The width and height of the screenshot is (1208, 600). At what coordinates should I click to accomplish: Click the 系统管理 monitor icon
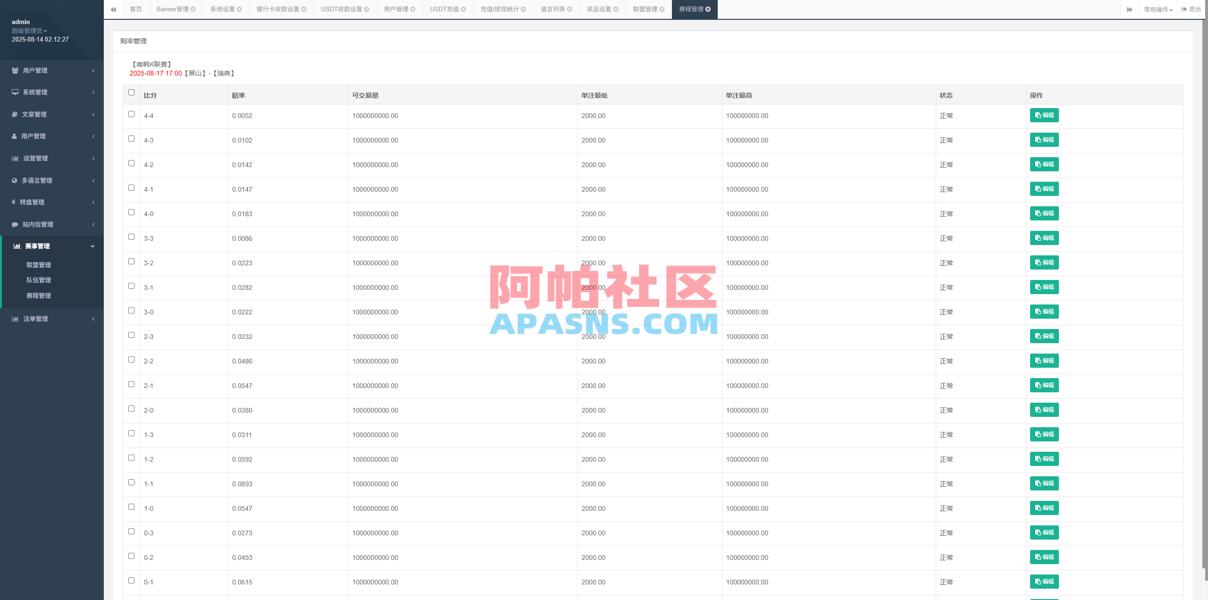(x=14, y=92)
